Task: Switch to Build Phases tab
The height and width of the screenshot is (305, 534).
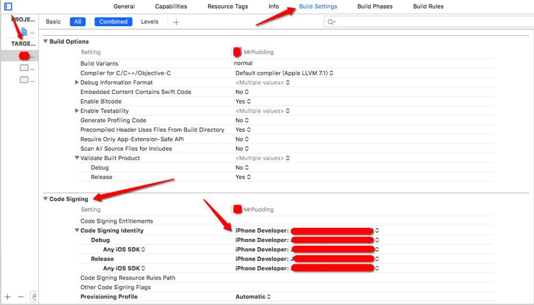Action: pyautogui.click(x=375, y=6)
